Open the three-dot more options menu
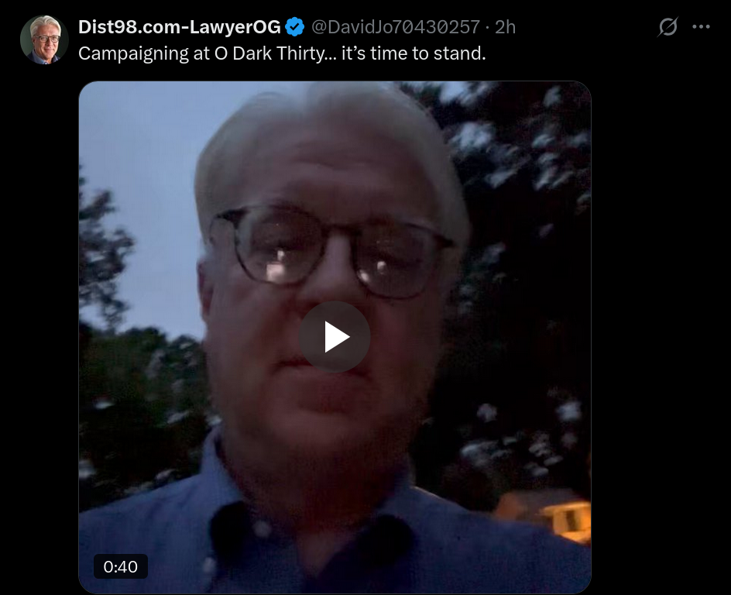This screenshot has height=595, width=731. [701, 27]
